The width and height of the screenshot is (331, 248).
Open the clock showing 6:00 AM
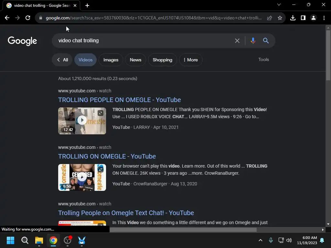click(307, 240)
